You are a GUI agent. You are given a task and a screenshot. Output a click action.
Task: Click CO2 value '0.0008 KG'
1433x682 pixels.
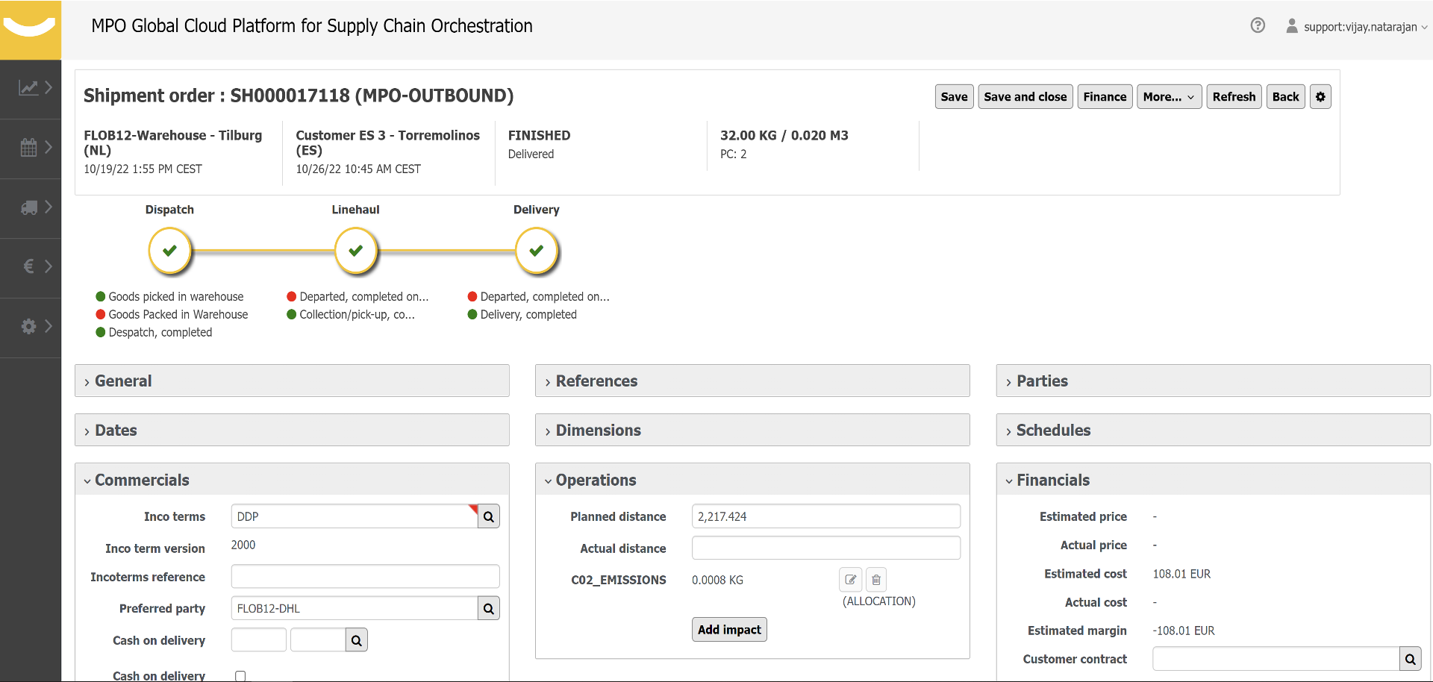717,580
